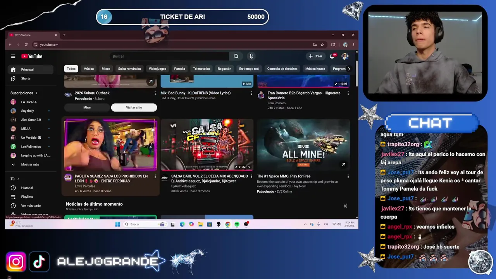Open LA DIVAZA subscription channel
496x279 pixels.
pos(31,102)
